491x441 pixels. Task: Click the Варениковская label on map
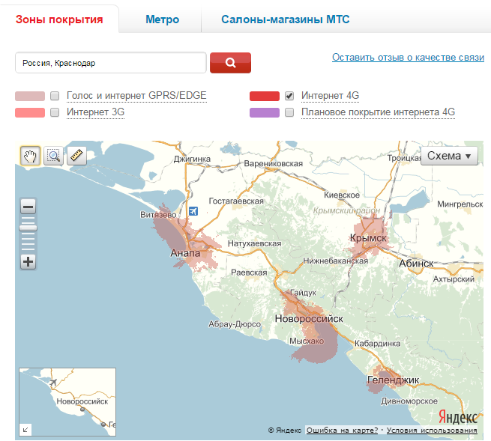click(x=274, y=163)
